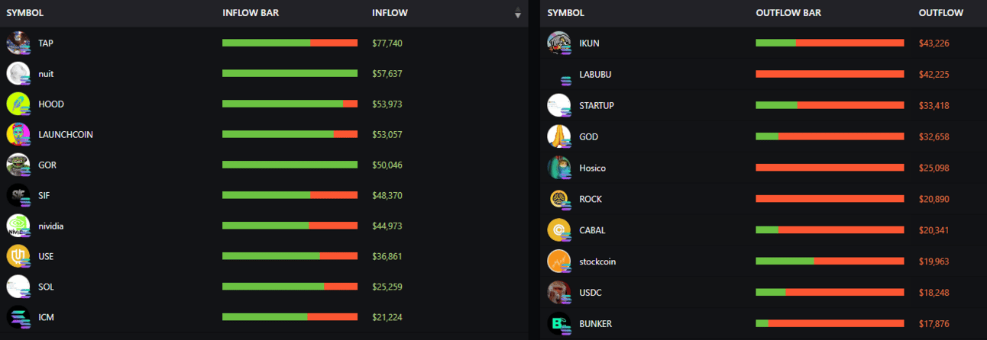The height and width of the screenshot is (340, 987).
Task: Click the $53,973 inflow value
Action: 387,104
